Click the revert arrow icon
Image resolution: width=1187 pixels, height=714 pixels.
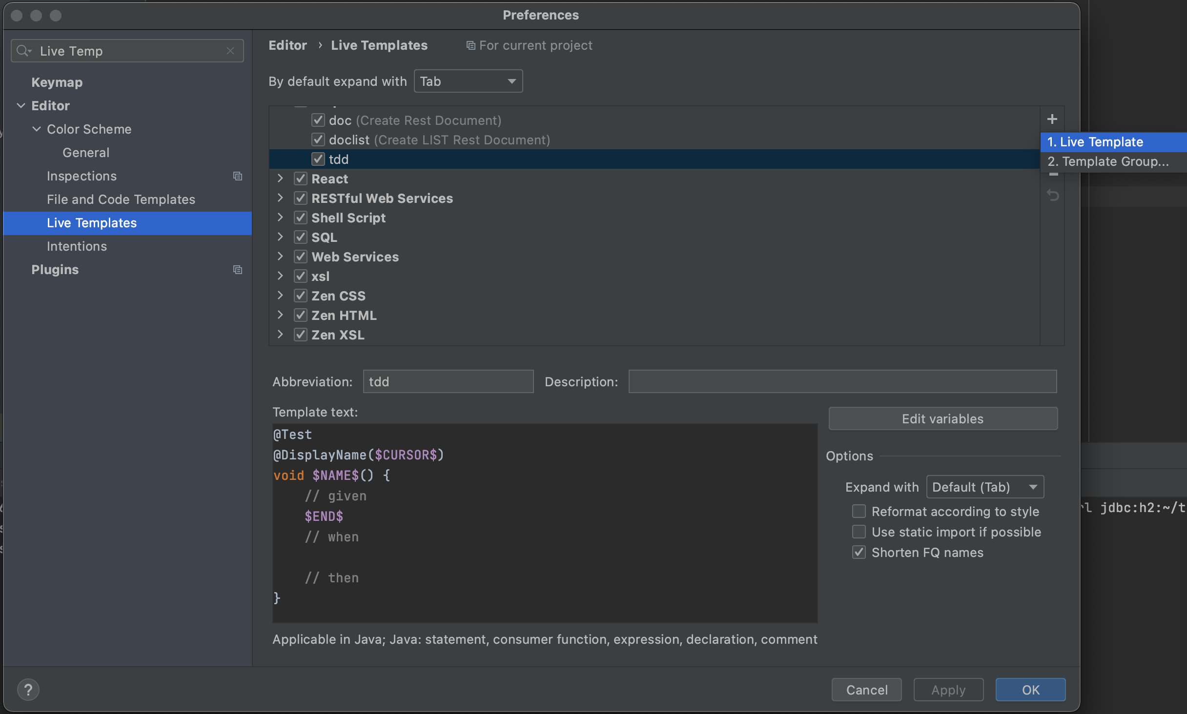[x=1053, y=196]
